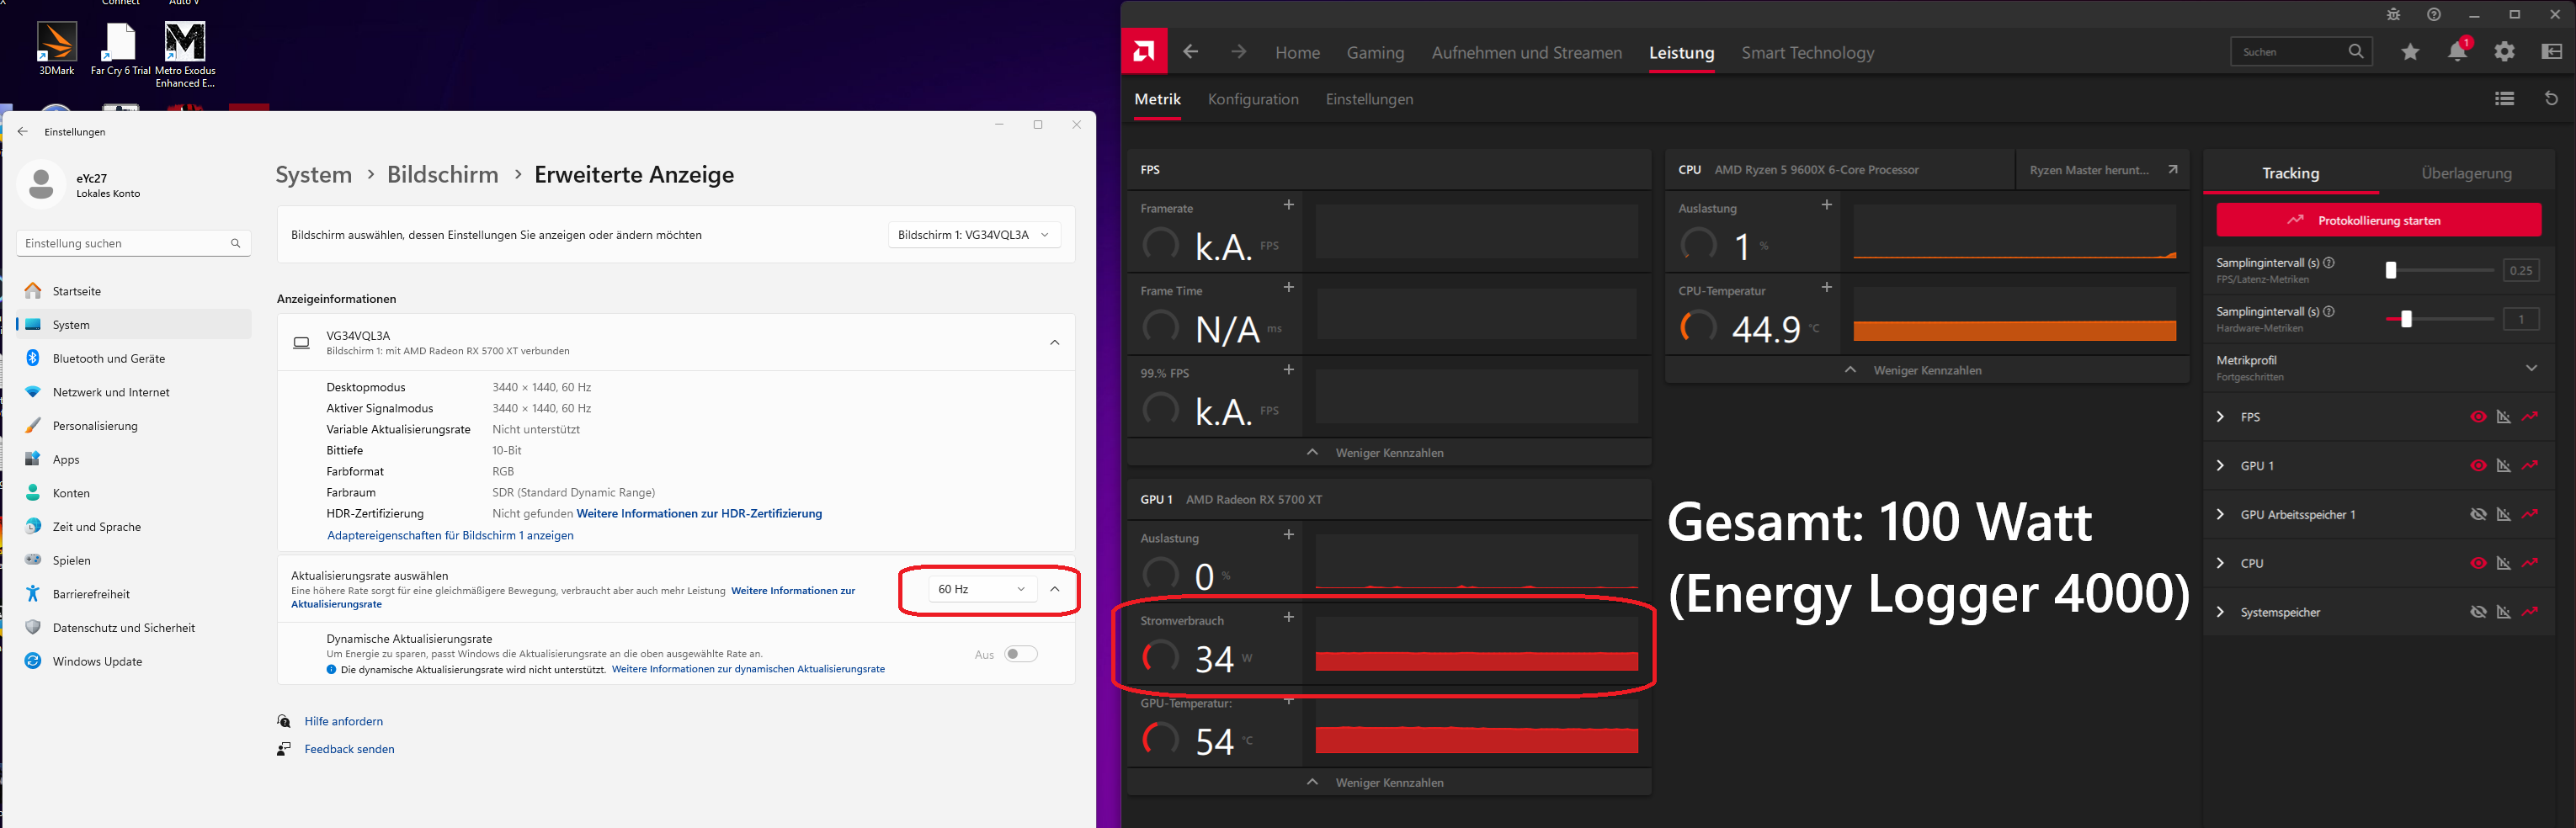Switch to the Überlagerung tab
The image size is (2576, 828).
coord(2466,173)
